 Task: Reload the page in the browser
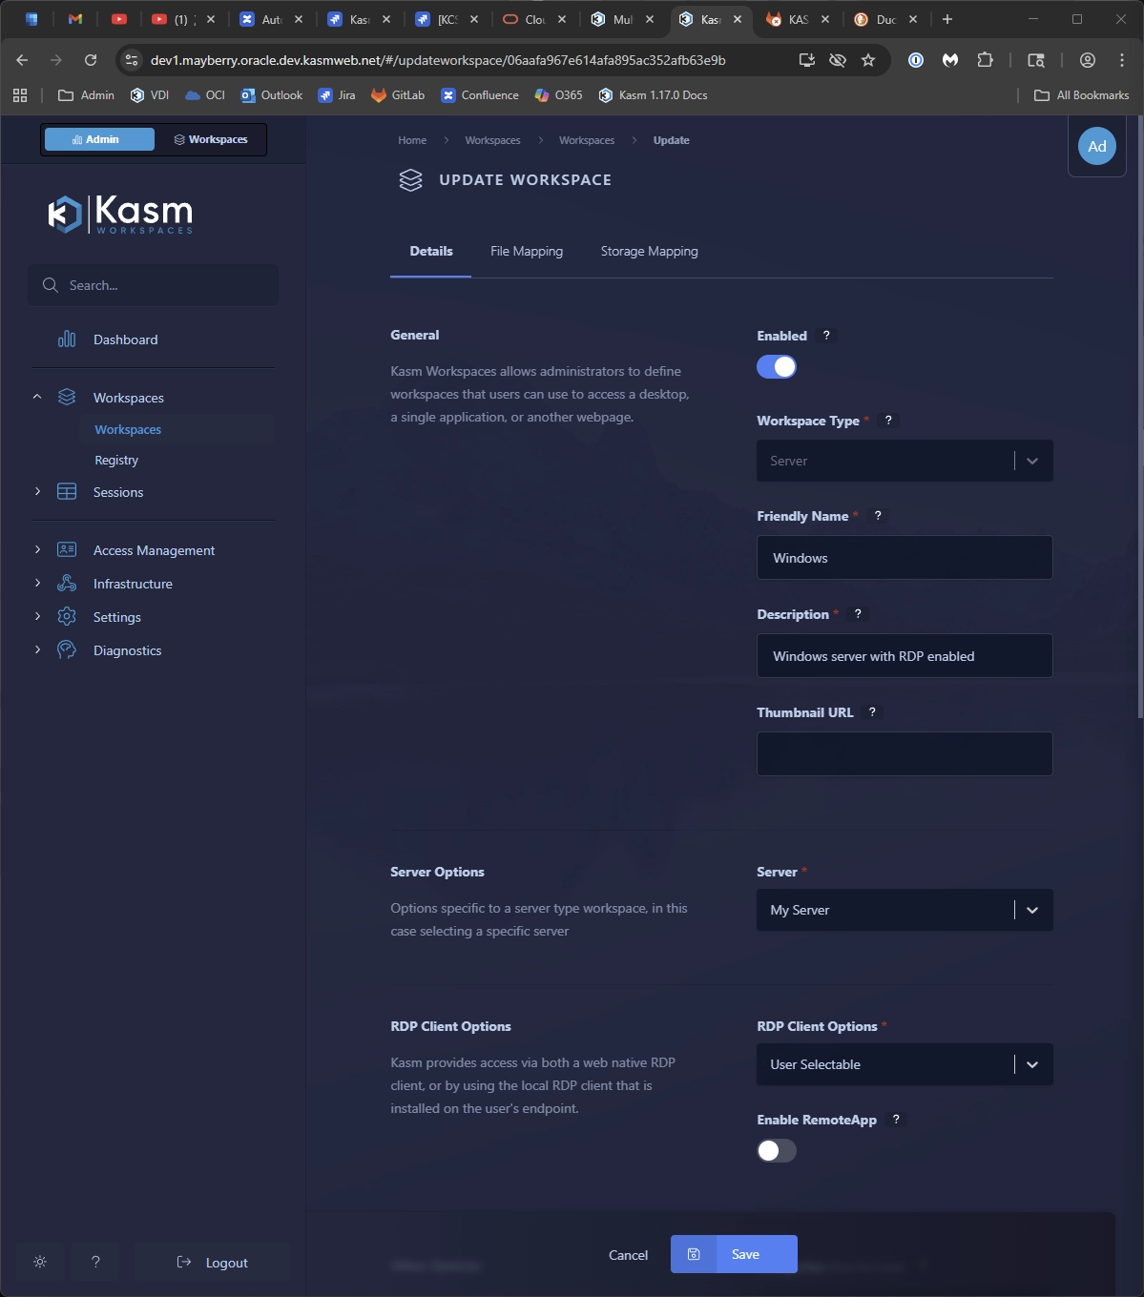tap(91, 60)
